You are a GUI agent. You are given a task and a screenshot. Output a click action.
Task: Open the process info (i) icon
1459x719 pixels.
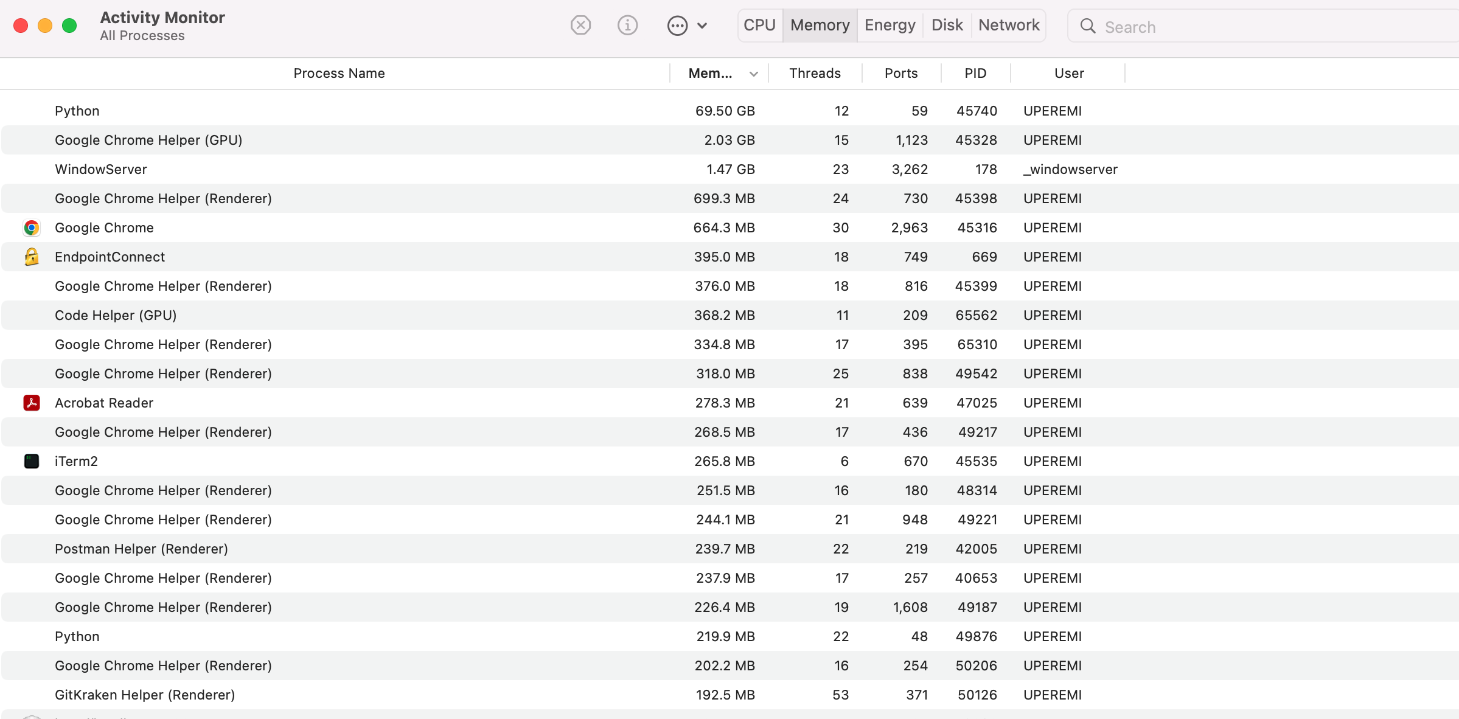pyautogui.click(x=627, y=26)
